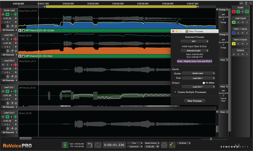Enable the Fix Offset checkbox
The width and height of the screenshot is (253, 151).
click(x=204, y=83)
